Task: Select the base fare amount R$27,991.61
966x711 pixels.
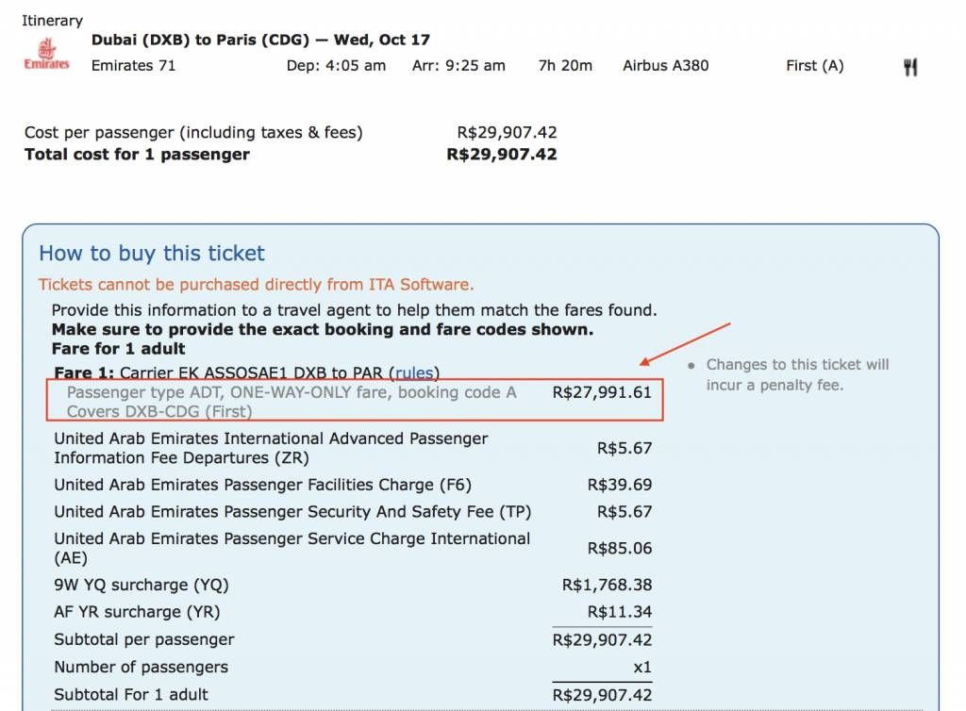Action: (602, 392)
